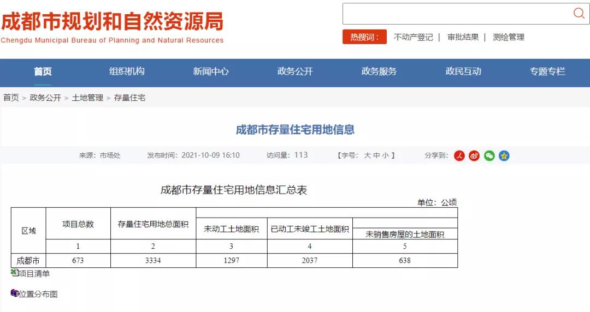Click the table cell showing 638

405,261
